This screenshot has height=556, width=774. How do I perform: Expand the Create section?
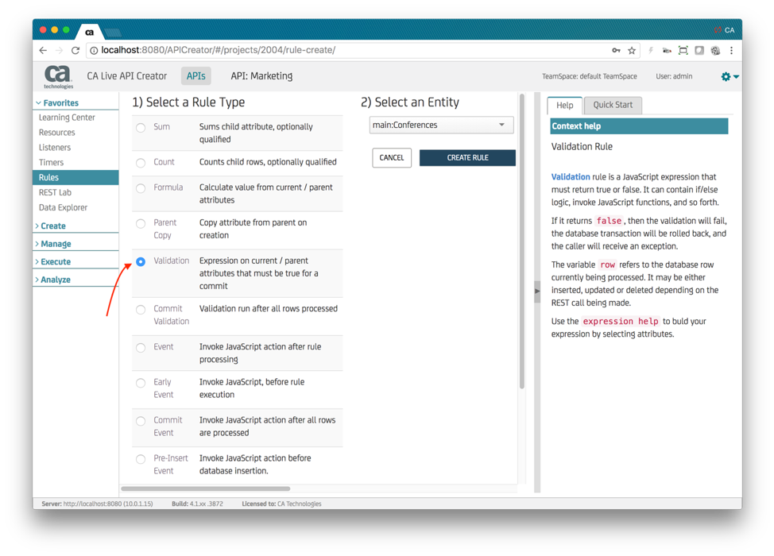click(50, 226)
